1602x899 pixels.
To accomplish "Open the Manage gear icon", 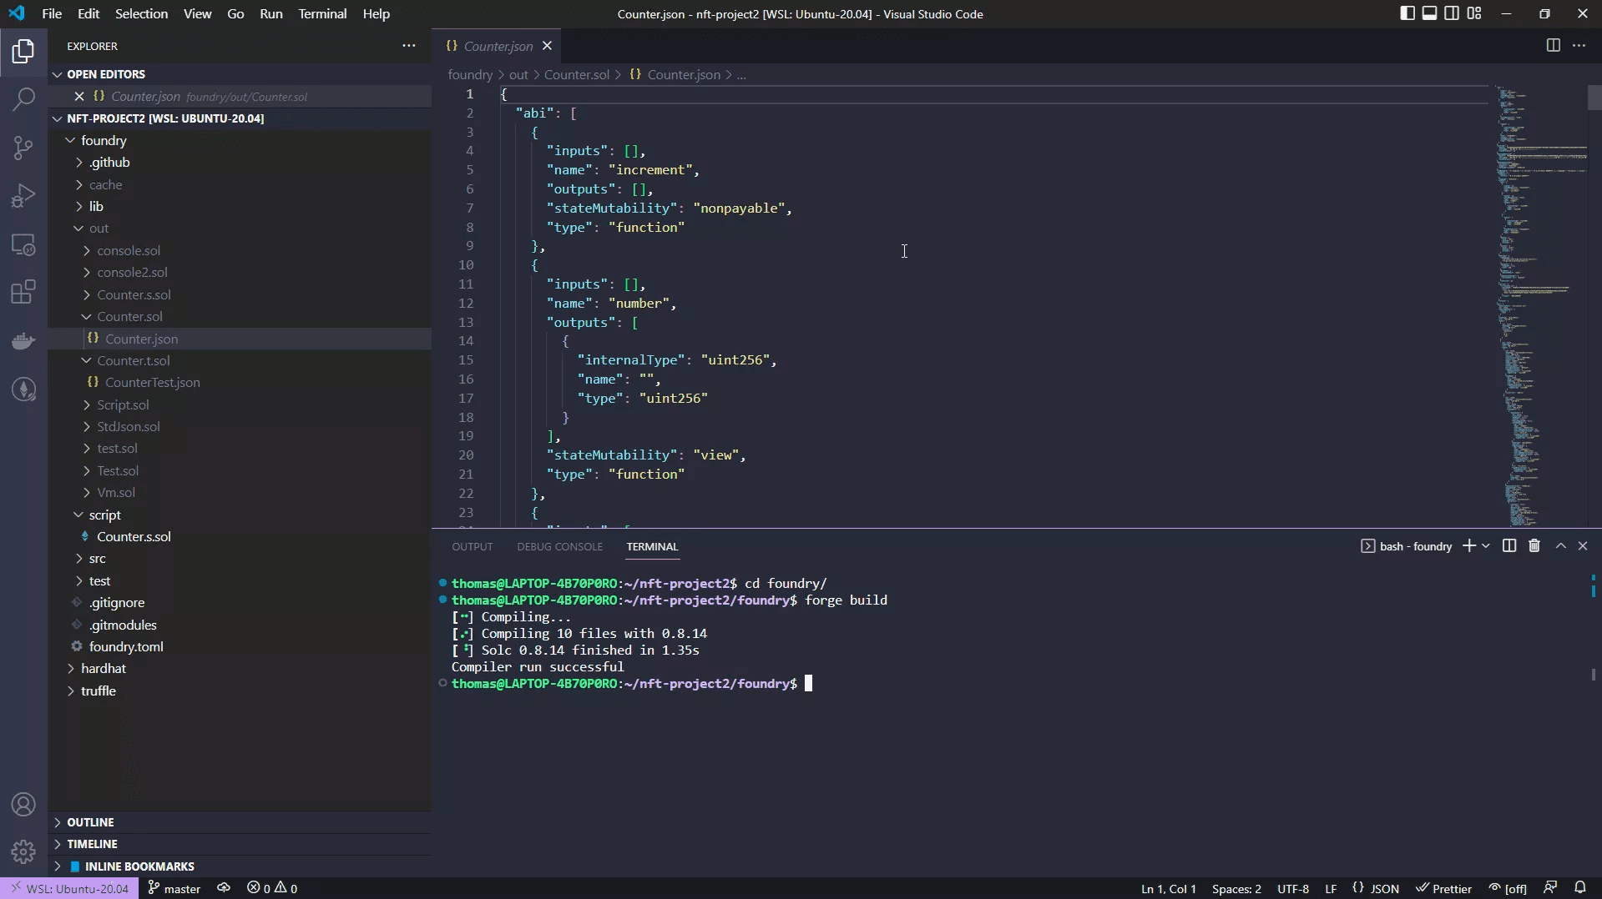I will (23, 851).
